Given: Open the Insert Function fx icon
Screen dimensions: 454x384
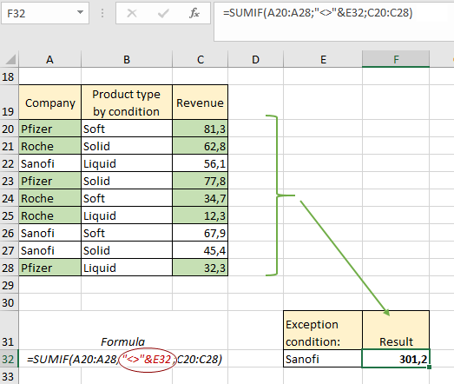Looking at the screenshot, I should click(x=194, y=13).
